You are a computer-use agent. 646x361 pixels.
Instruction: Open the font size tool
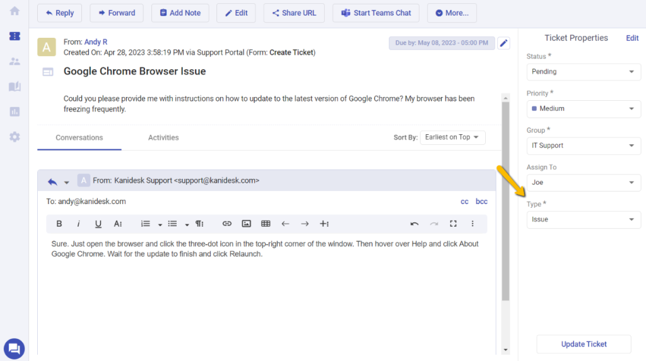click(118, 224)
